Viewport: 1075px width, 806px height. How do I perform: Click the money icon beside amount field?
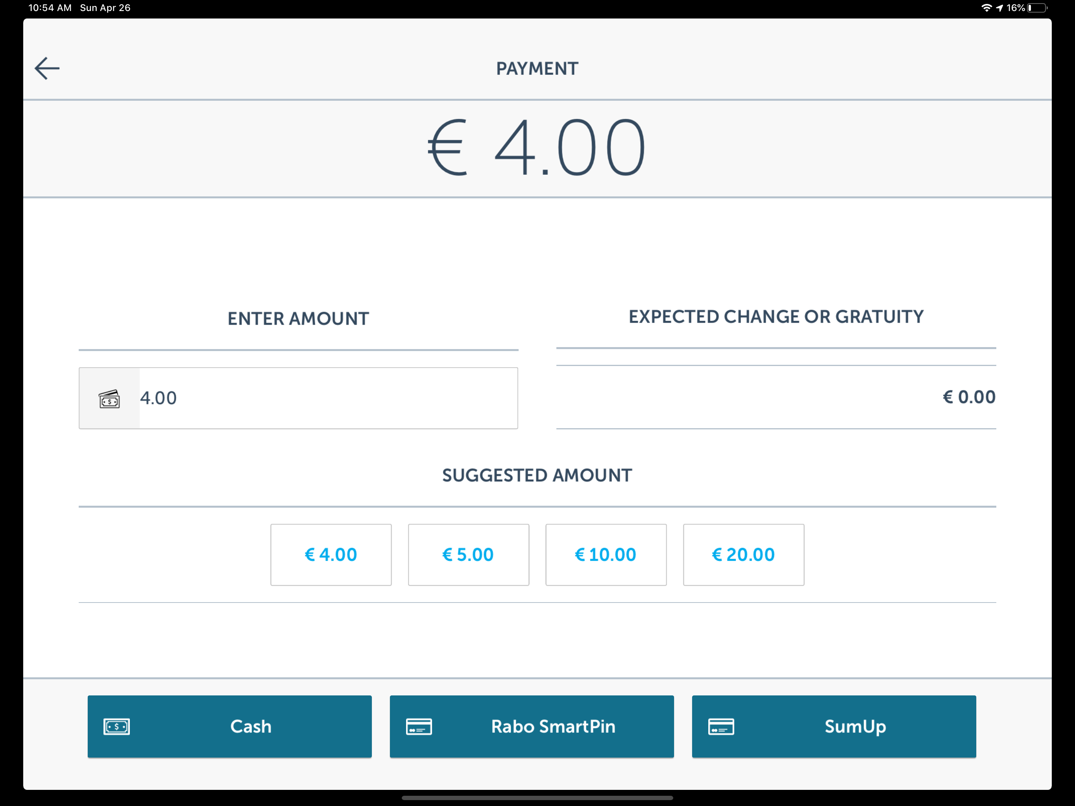[x=109, y=399]
